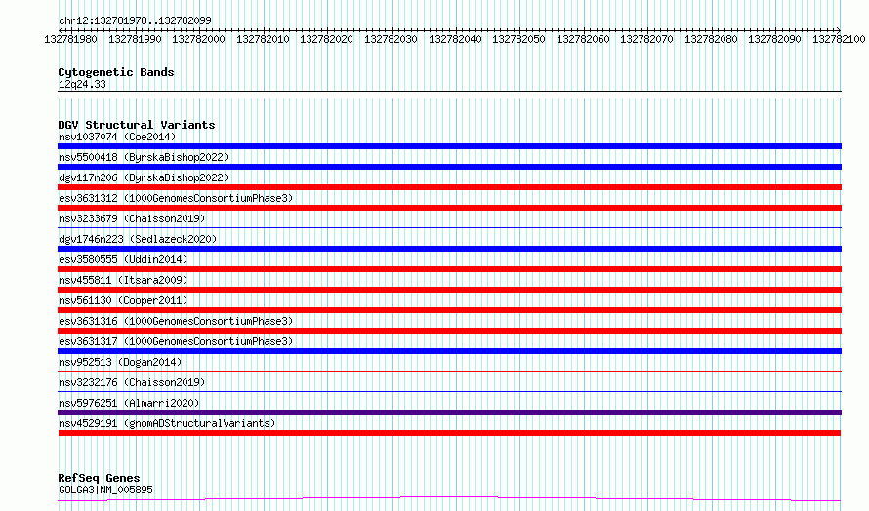
Task: Open the GOLGA3|NM_005895 gene label
Action: pyautogui.click(x=105, y=490)
